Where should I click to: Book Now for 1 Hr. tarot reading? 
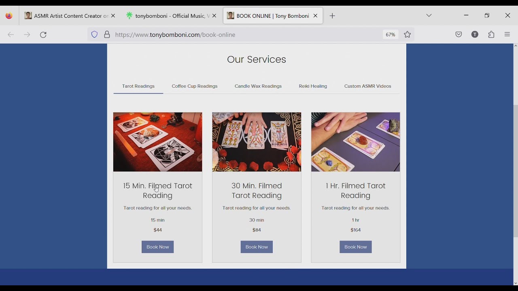pos(356,247)
